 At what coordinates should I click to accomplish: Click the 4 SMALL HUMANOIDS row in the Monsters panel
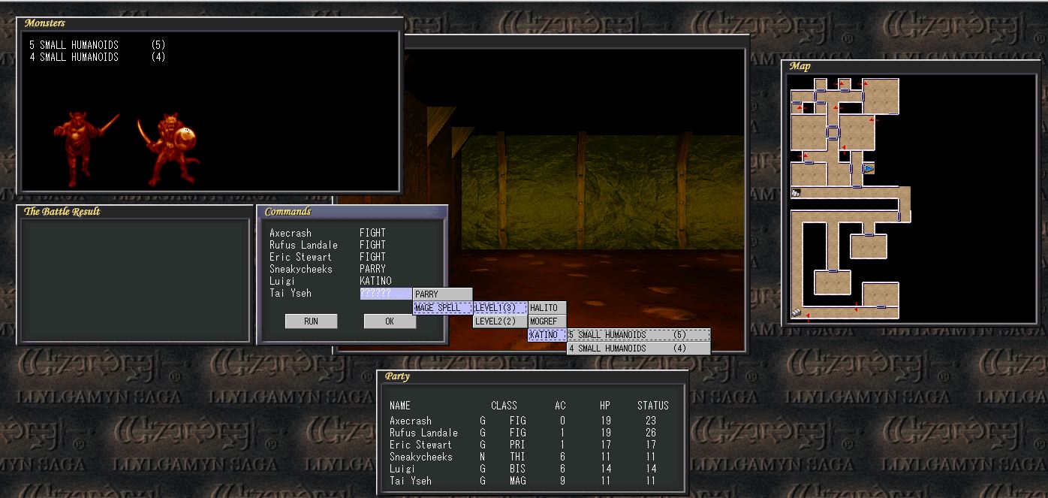98,57
